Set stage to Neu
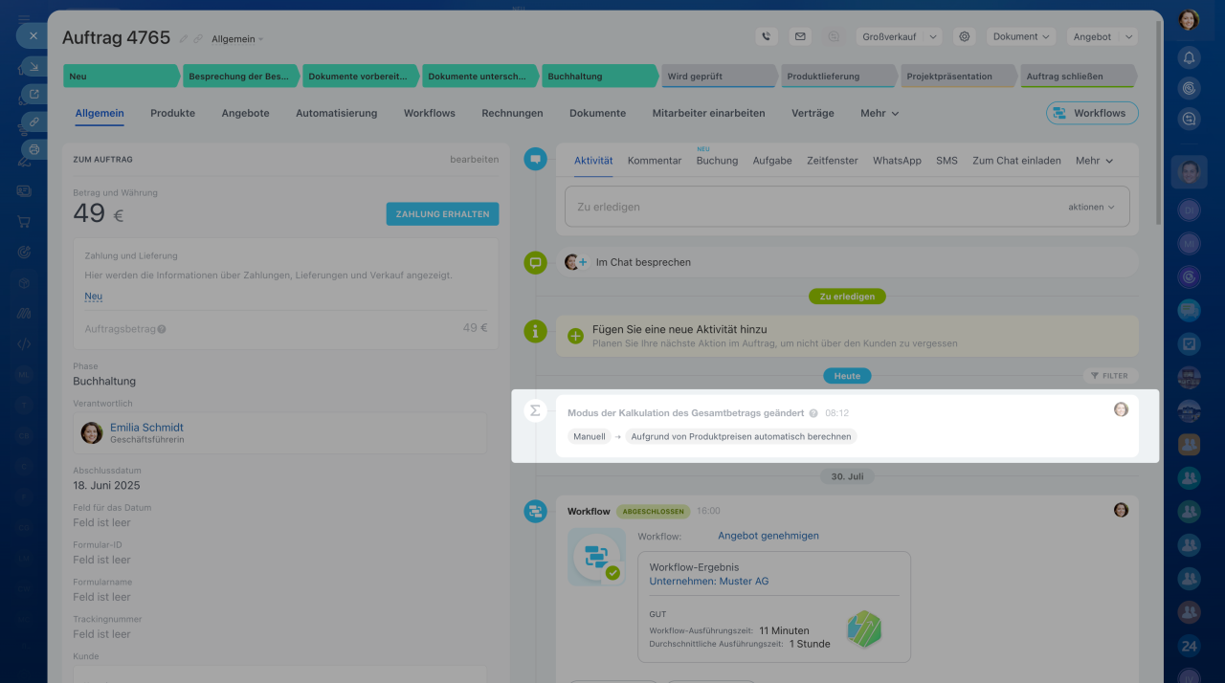 coord(121,76)
